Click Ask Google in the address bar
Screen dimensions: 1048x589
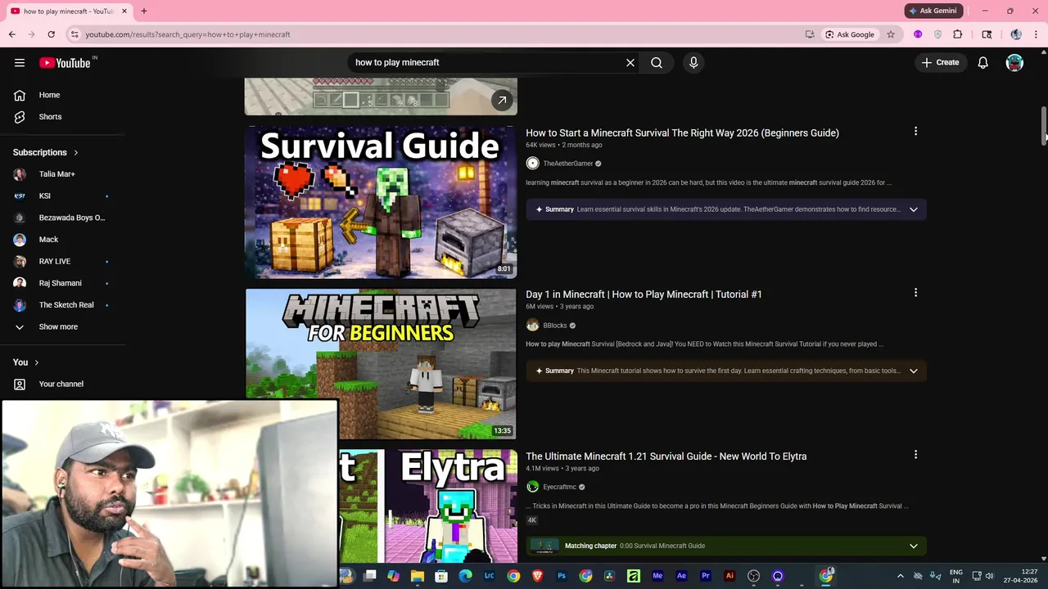tap(850, 34)
